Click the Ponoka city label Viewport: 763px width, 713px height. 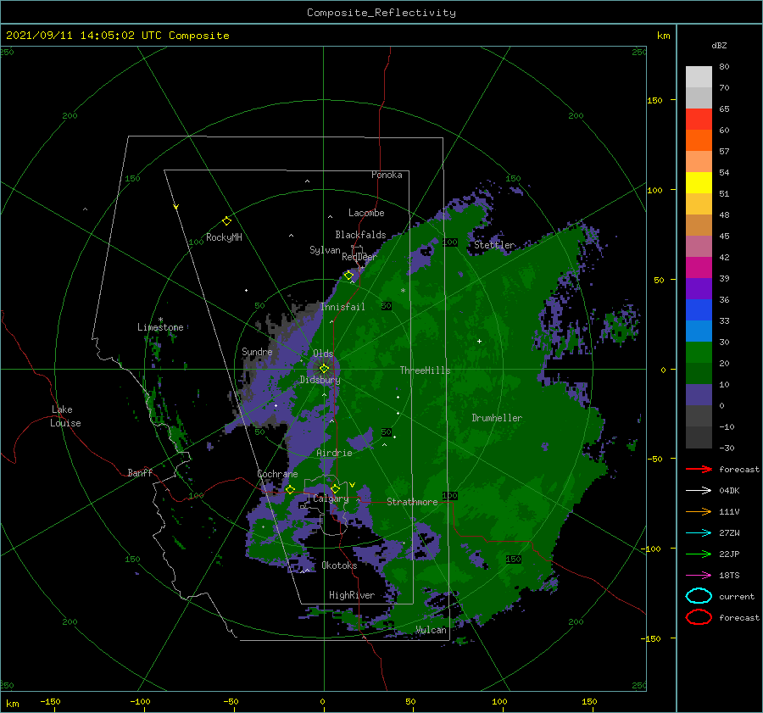coord(387,175)
